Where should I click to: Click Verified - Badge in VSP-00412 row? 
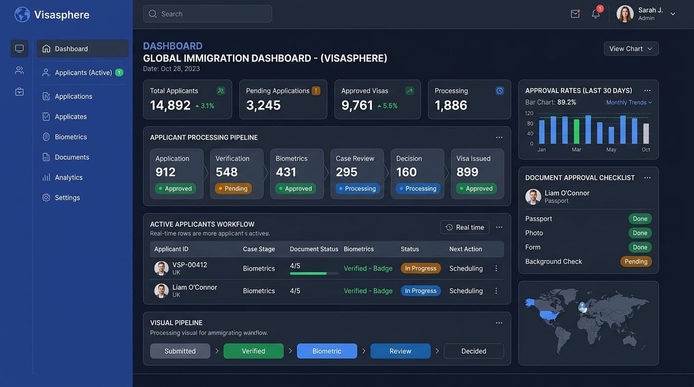368,269
